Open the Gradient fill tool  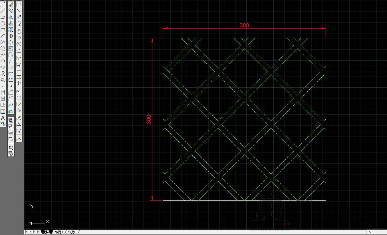click(x=3, y=99)
